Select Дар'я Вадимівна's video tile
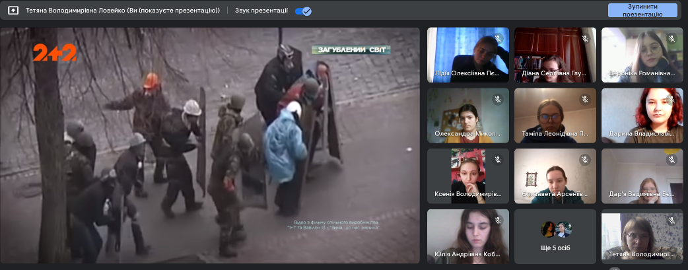The height and width of the screenshot is (270, 688). click(642, 176)
